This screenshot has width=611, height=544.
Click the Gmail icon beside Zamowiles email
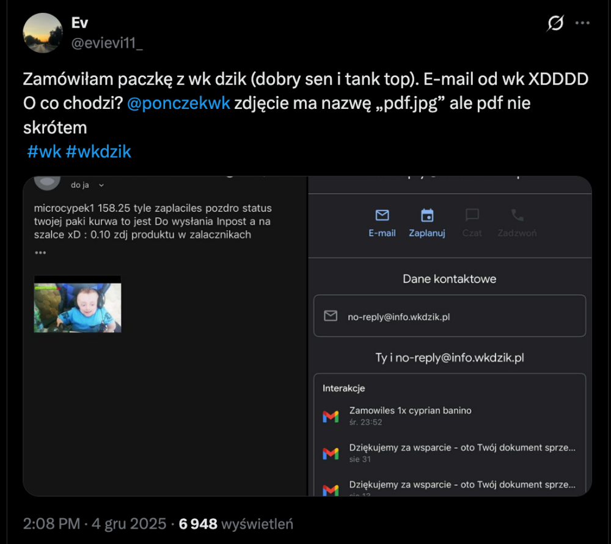tap(331, 416)
